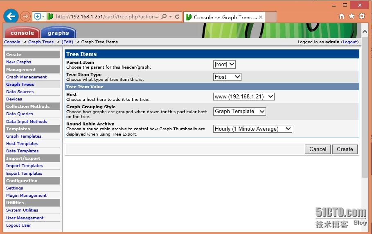Image resolution: width=372 pixels, height=234 pixels.
Task: Open Import Templates in sidebar
Action: [25, 165]
